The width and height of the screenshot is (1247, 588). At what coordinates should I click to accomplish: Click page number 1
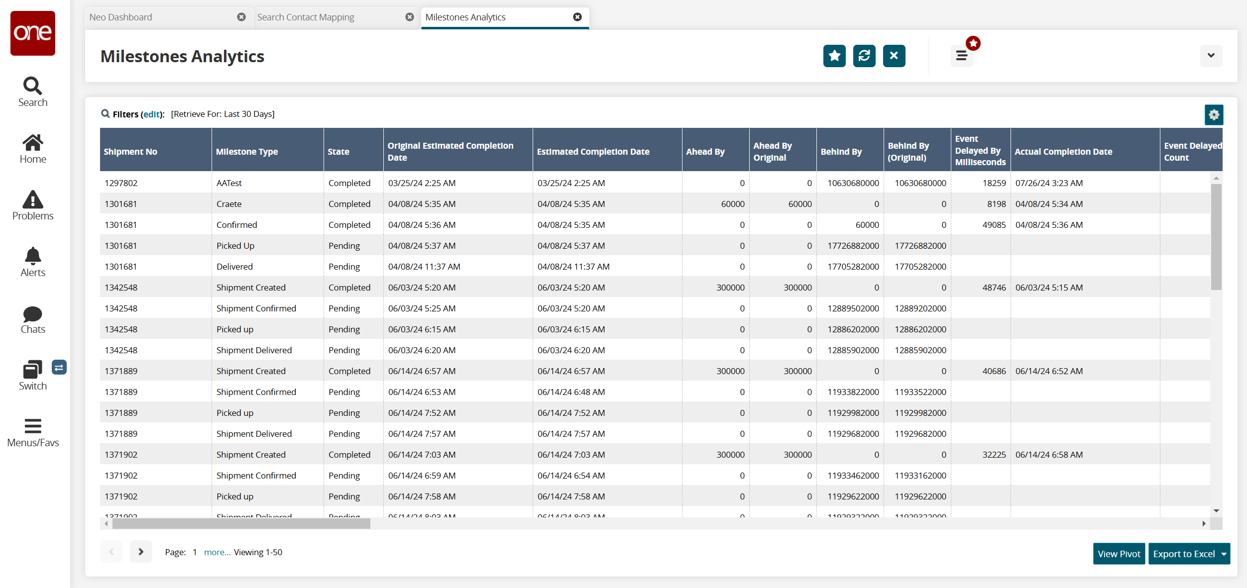coord(195,552)
